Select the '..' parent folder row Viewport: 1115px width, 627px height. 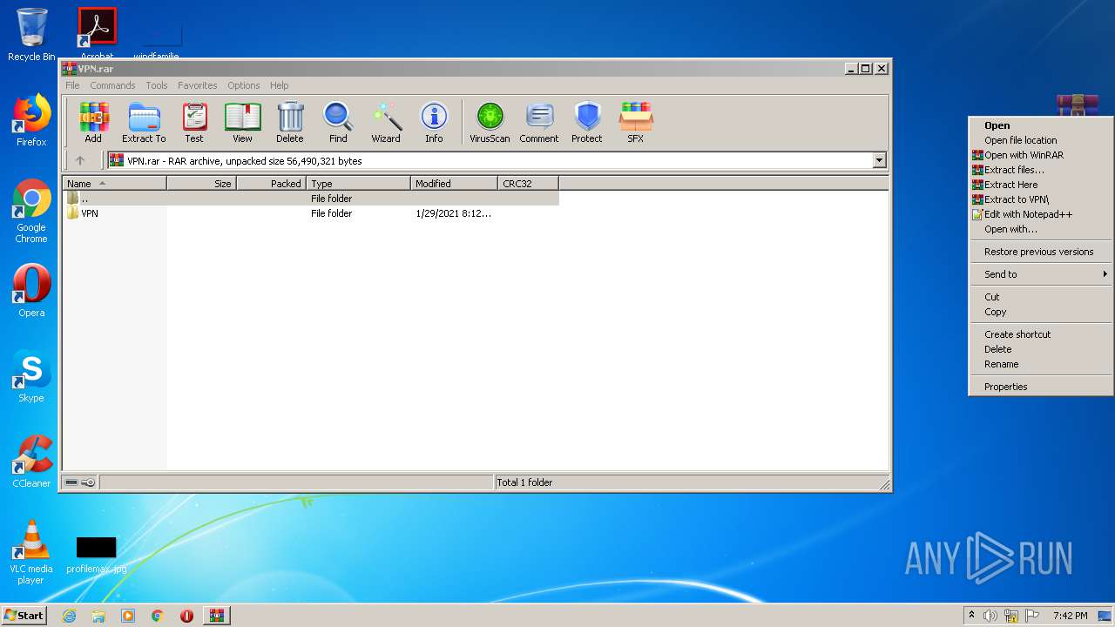[311, 199]
